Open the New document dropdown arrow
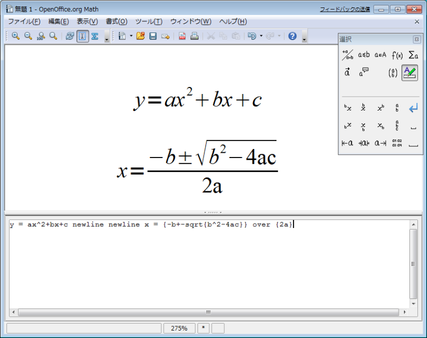The height and width of the screenshot is (338, 427). pyautogui.click(x=131, y=36)
